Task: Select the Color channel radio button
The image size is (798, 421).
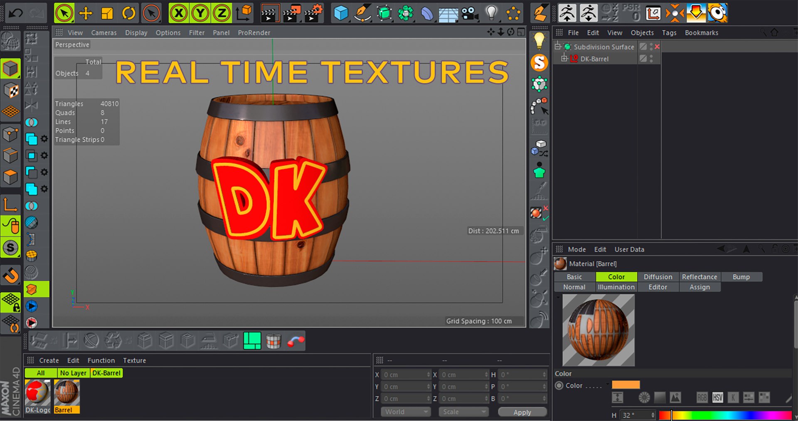Action: point(559,386)
